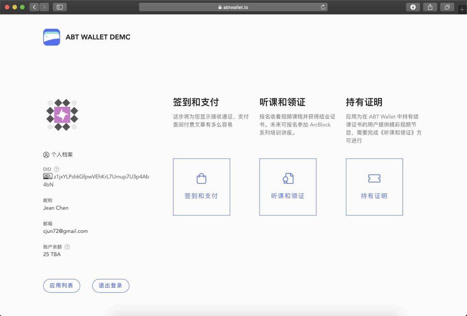Click the ticket icon in 持有证明 card
467x316 pixels.
[375, 178]
